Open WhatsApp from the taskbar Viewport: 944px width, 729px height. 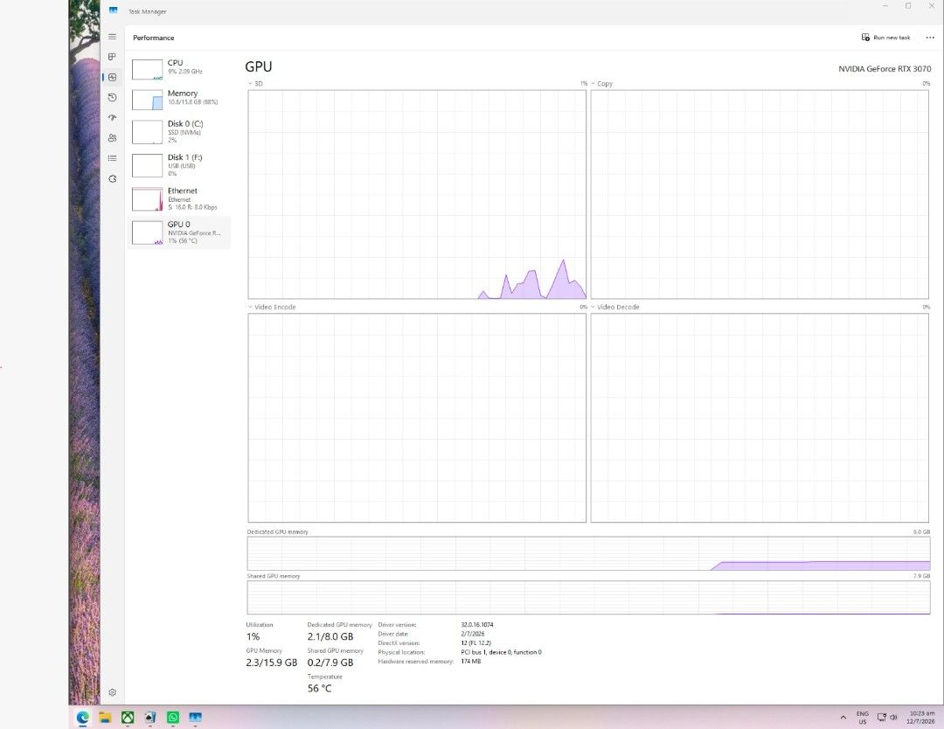click(173, 717)
